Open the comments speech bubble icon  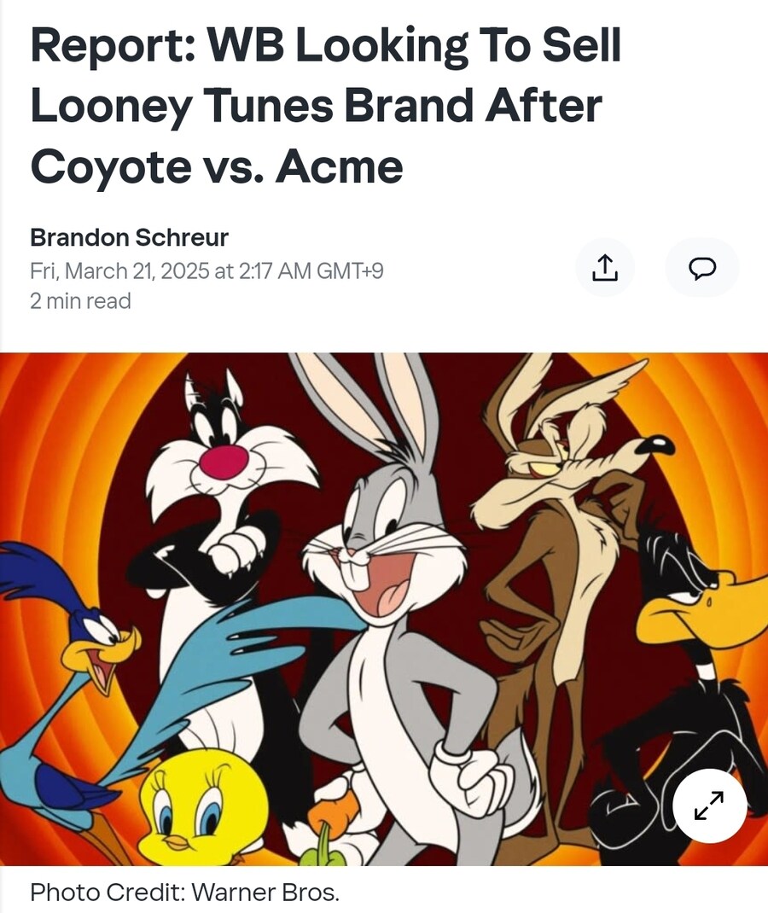click(x=702, y=267)
